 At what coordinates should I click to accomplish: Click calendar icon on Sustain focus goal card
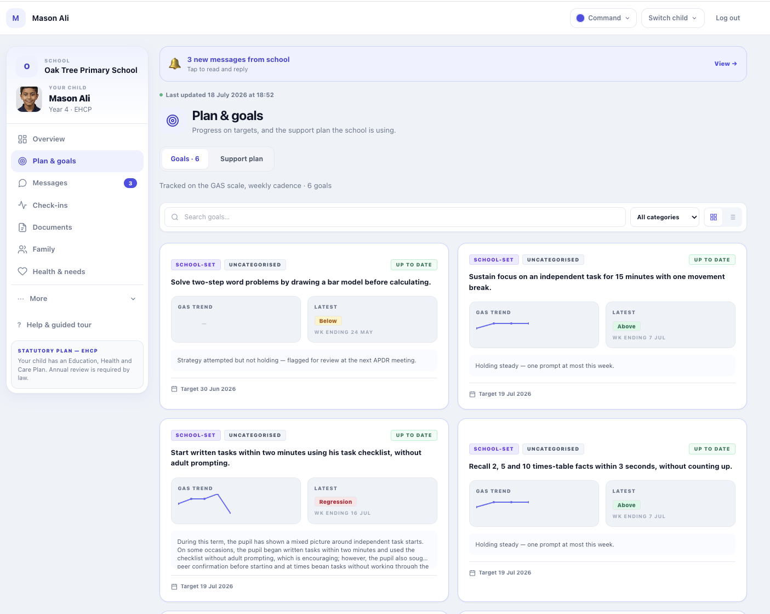[x=472, y=394]
